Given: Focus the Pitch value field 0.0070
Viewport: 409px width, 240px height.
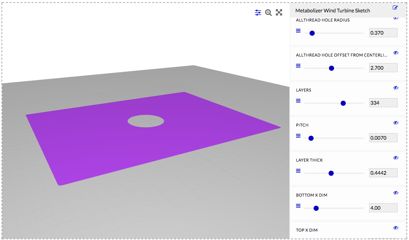Looking at the screenshot, I should [x=383, y=138].
